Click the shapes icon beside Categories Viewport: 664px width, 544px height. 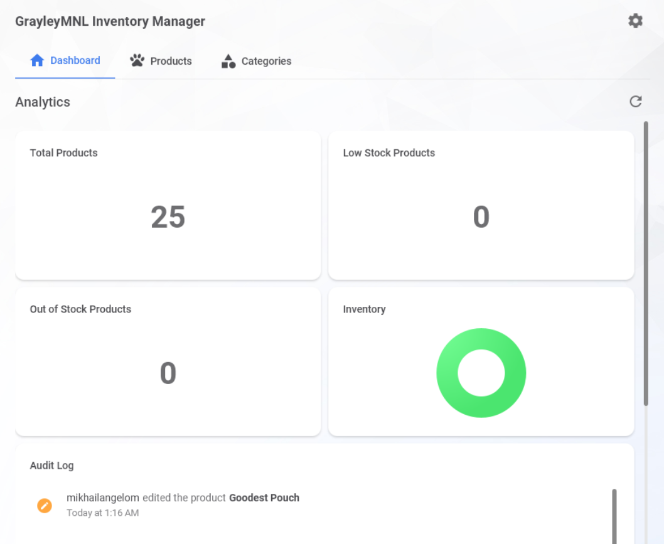pyautogui.click(x=228, y=61)
